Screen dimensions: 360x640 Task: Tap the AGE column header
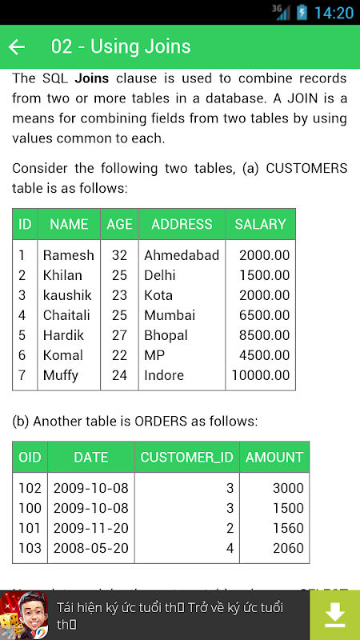point(119,224)
